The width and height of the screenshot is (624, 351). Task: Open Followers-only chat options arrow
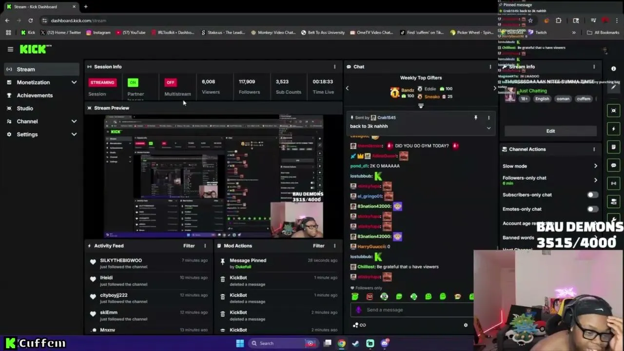coord(595,180)
